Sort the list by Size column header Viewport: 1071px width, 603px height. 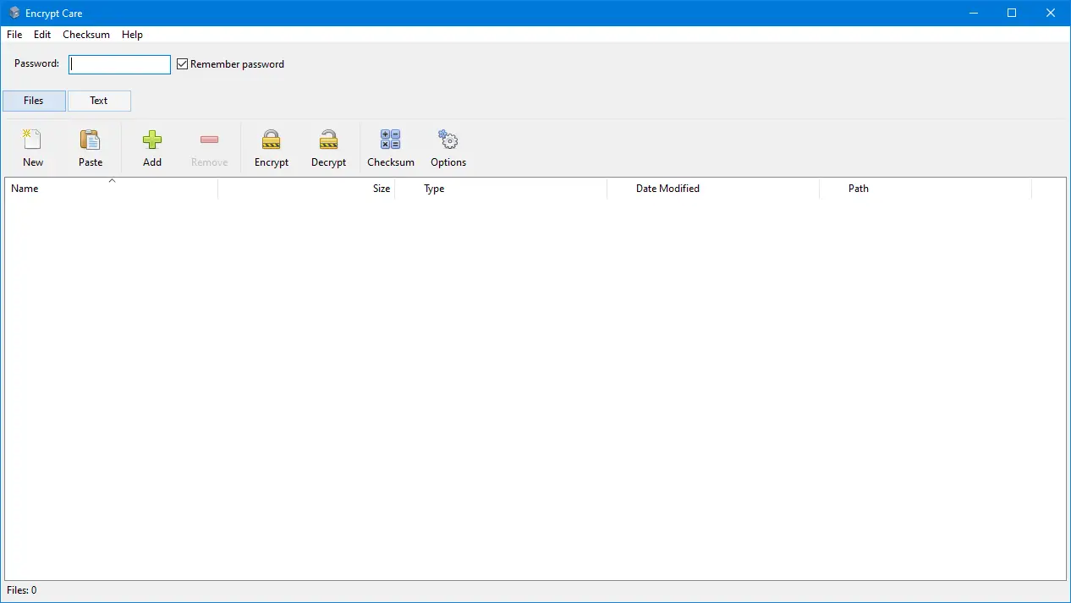[306, 189]
